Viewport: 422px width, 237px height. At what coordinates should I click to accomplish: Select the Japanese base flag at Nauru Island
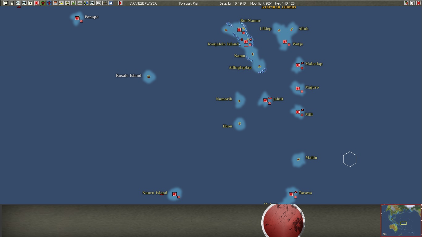tap(175, 194)
